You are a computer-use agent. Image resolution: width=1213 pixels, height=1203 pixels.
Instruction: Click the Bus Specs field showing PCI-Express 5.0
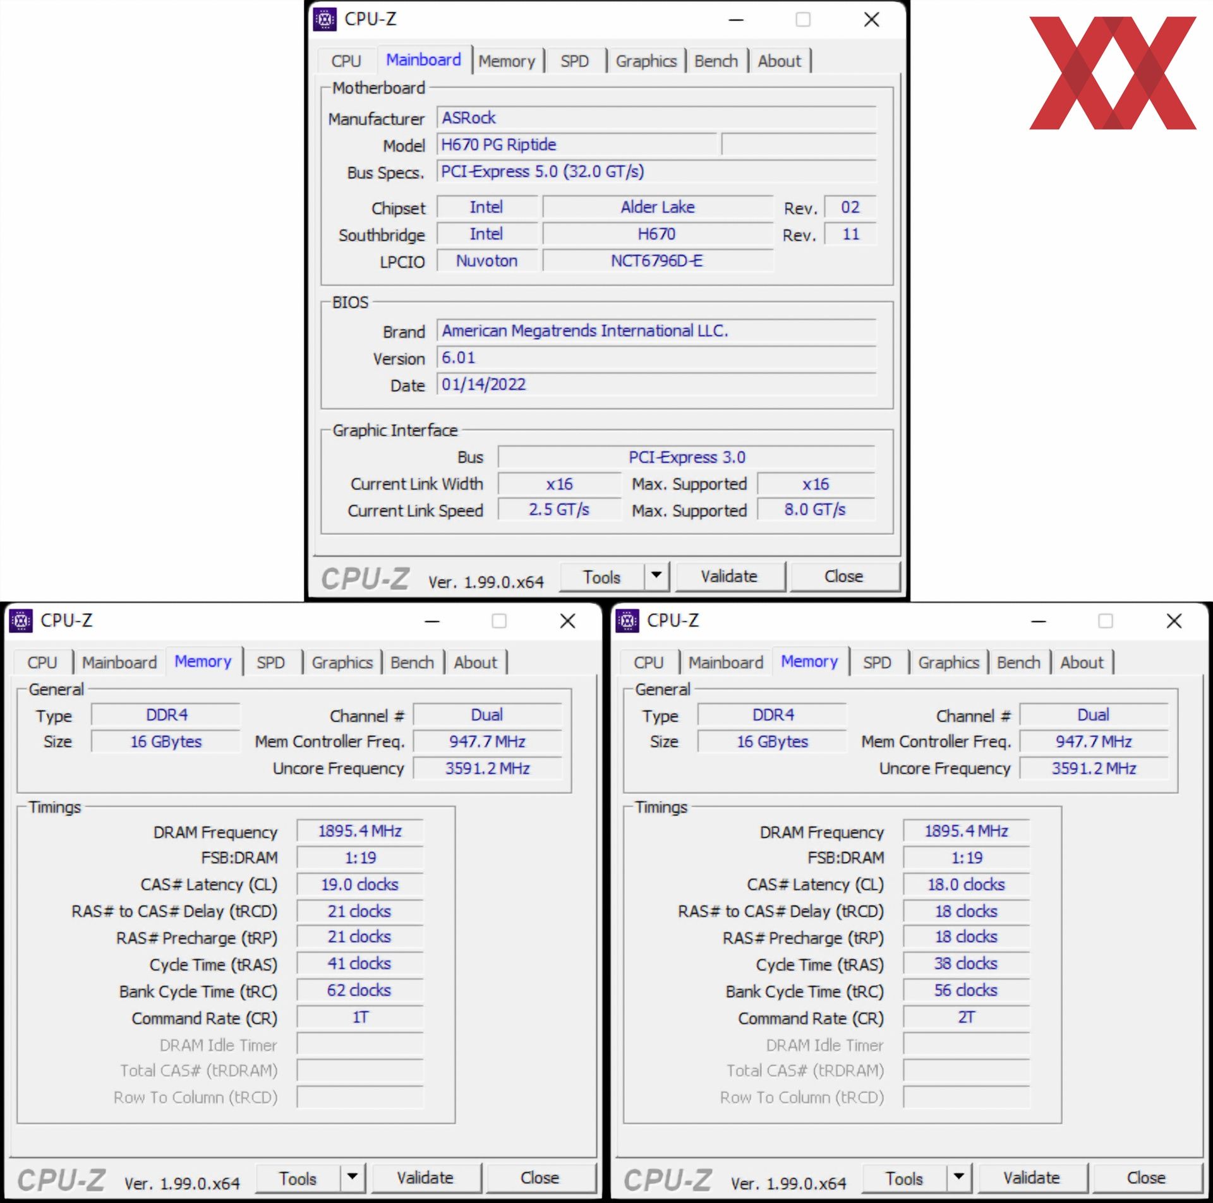click(x=657, y=172)
